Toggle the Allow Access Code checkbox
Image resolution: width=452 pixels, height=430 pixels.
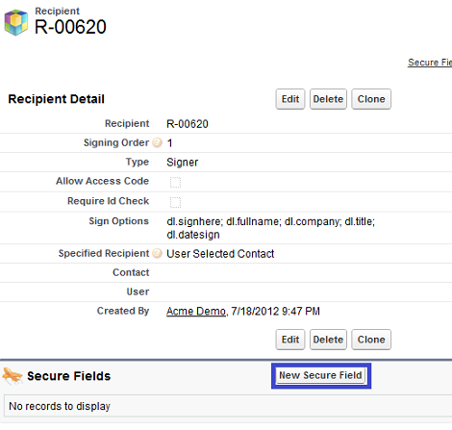(x=175, y=182)
